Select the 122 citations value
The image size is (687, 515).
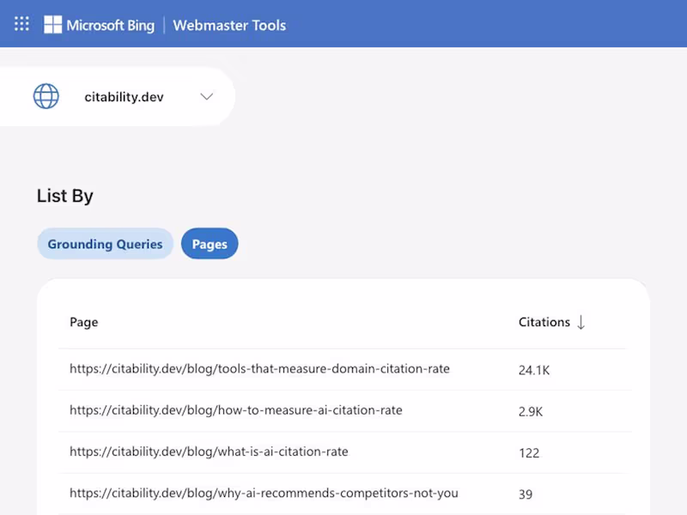pos(529,453)
